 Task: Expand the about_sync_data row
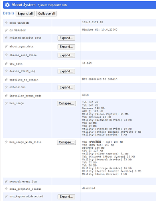pos(66,47)
